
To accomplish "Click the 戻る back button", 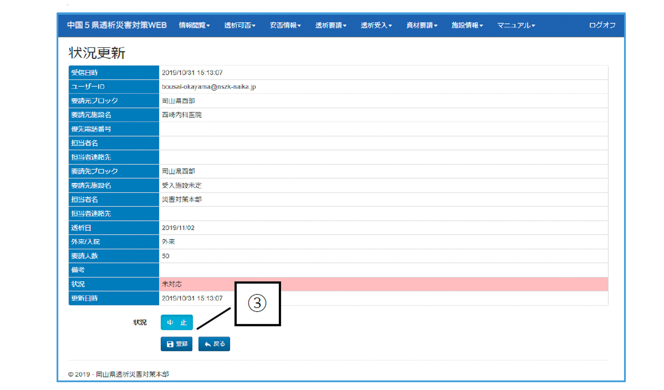I will (214, 344).
